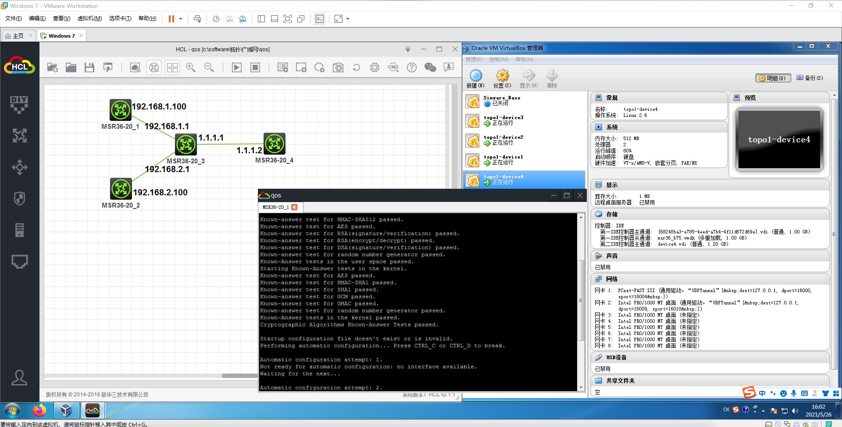The image size is (842, 427).
Task: Select topo1-device1 VM in VirtualBox list
Action: (x=524, y=160)
